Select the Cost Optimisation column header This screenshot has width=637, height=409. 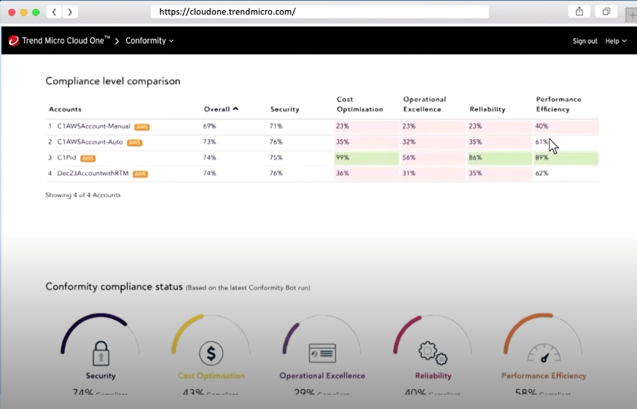click(x=360, y=104)
